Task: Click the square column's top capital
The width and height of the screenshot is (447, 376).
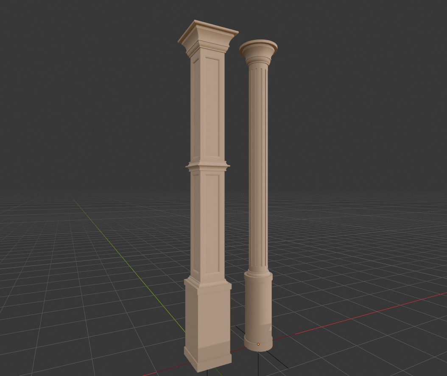Action: click(208, 35)
